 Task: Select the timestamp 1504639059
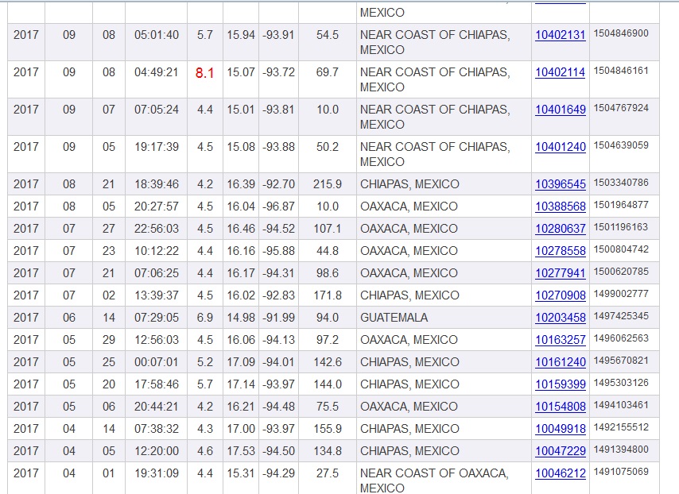[x=621, y=145]
